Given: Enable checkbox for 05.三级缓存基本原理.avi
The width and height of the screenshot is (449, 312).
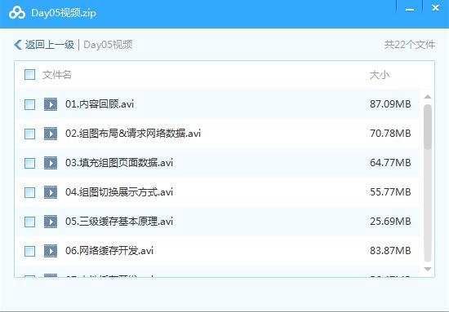Looking at the screenshot, I should pos(29,222).
